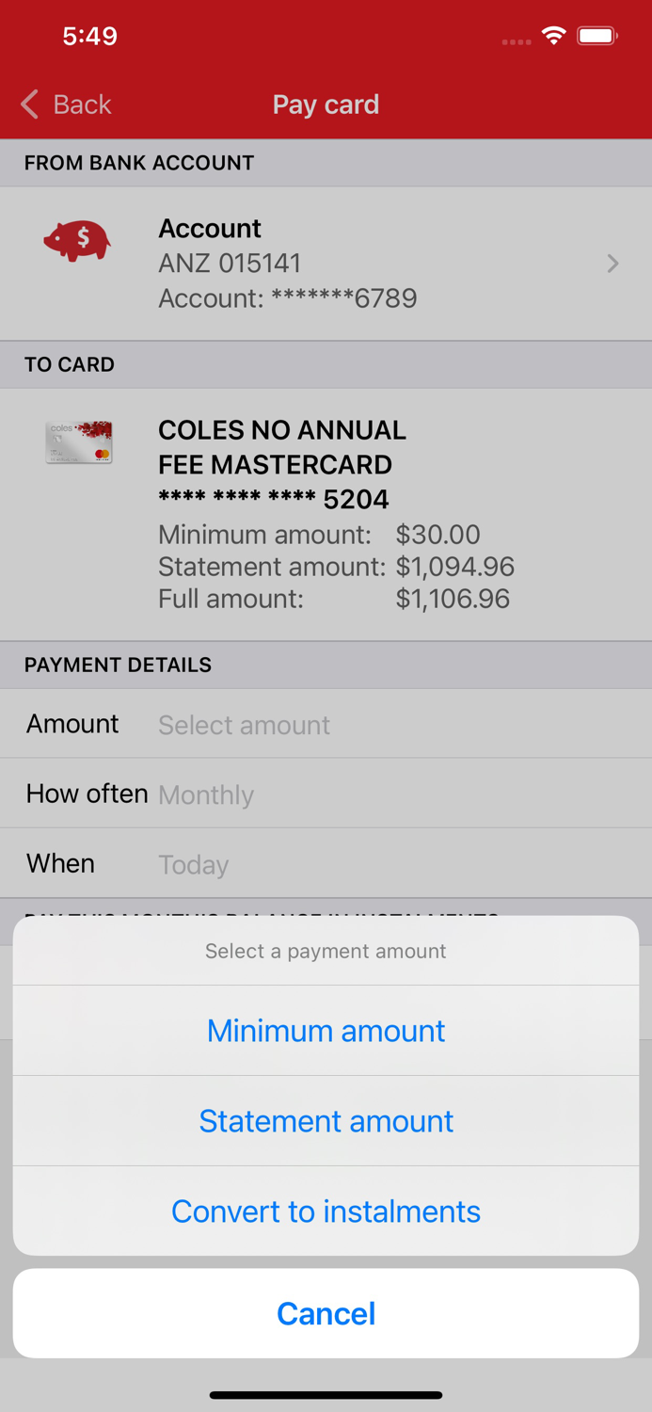The image size is (652, 1412).
Task: Tap the home indicator bar
Action: (326, 1395)
